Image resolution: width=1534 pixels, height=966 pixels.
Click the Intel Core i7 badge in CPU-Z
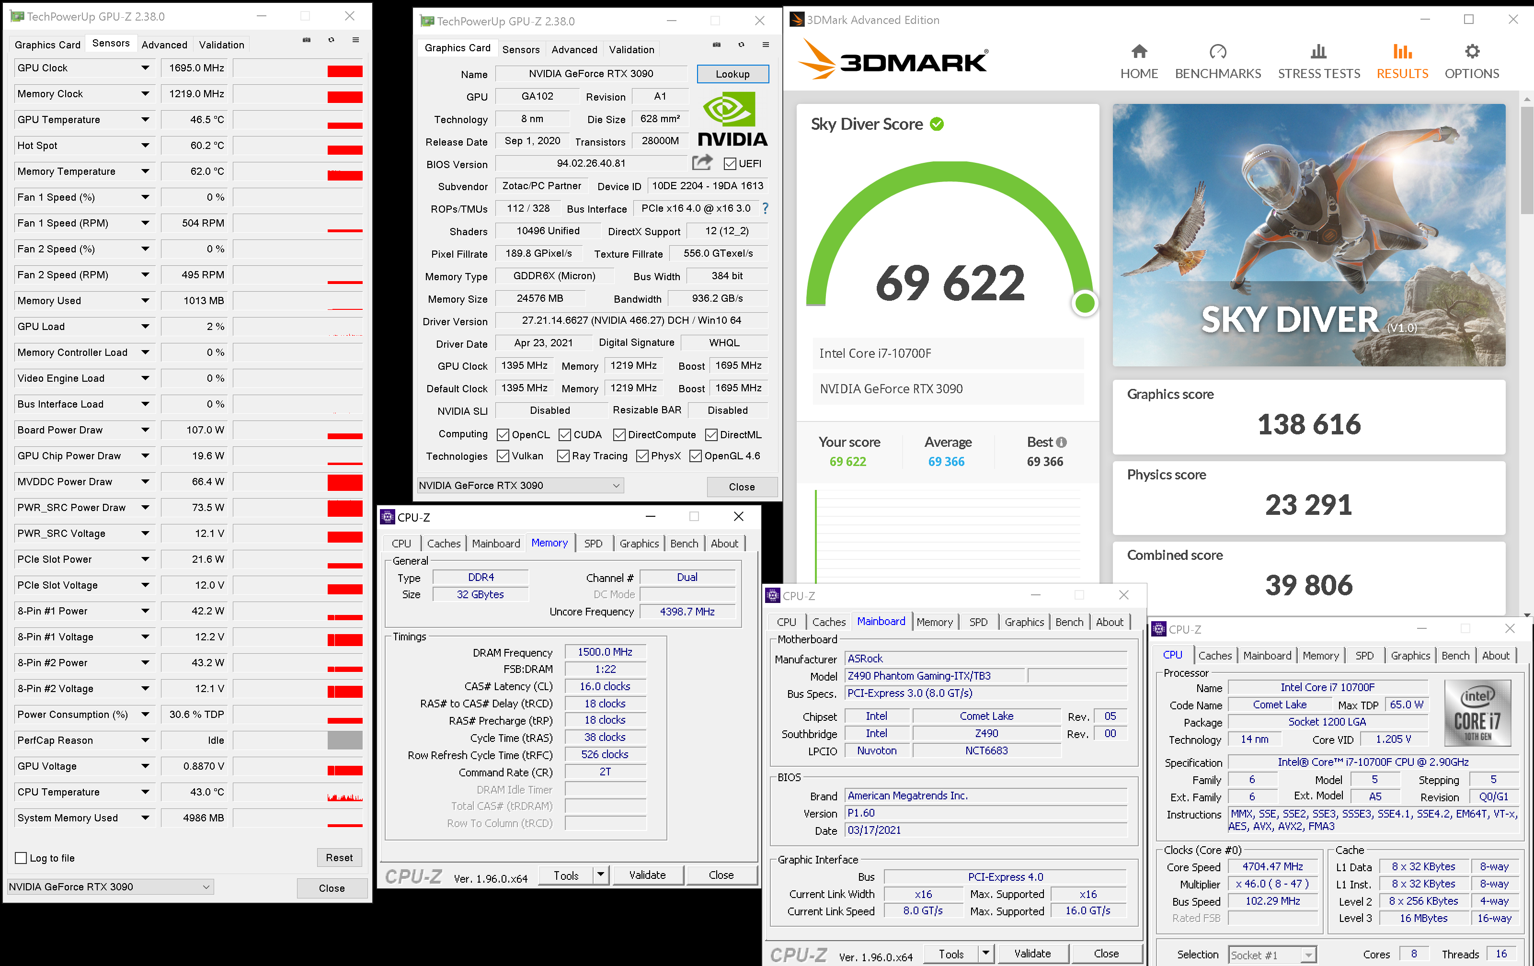(x=1477, y=714)
